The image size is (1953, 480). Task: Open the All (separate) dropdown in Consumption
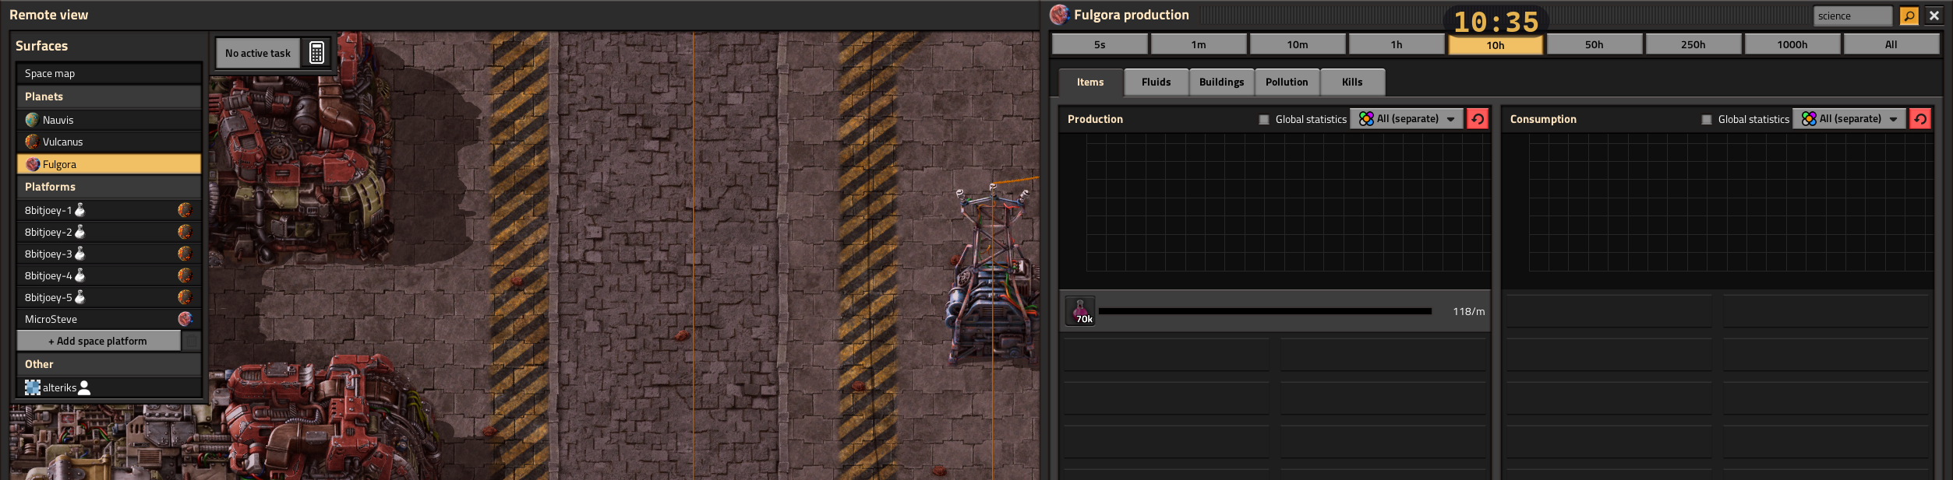click(1849, 119)
